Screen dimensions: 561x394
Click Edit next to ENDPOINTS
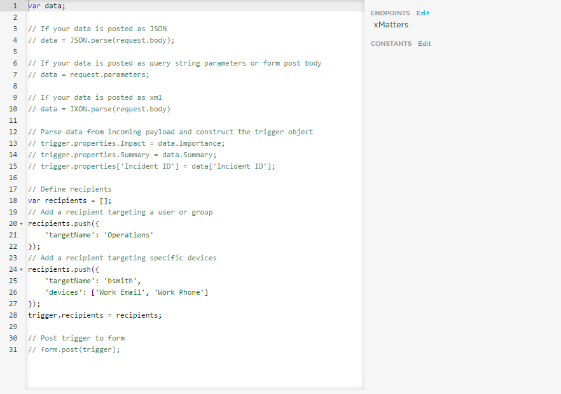423,13
